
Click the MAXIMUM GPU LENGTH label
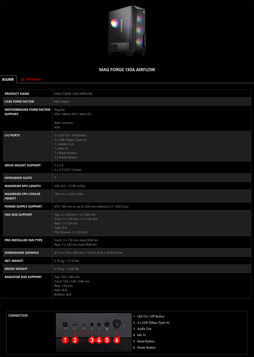pyautogui.click(x=23, y=186)
